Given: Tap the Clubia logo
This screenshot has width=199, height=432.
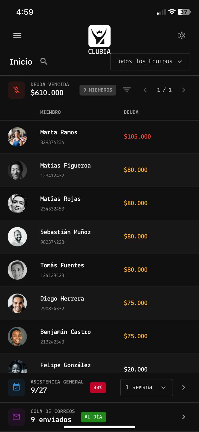Looking at the screenshot, I should (x=99, y=40).
